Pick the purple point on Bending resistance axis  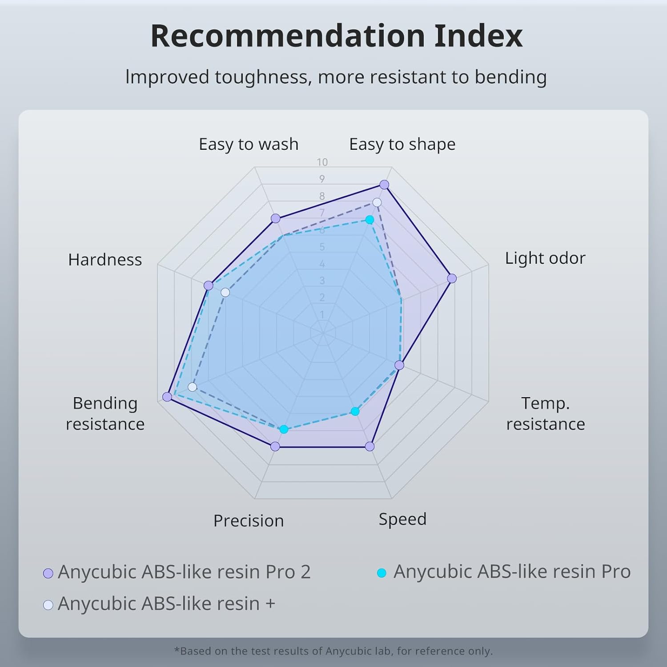167,397
